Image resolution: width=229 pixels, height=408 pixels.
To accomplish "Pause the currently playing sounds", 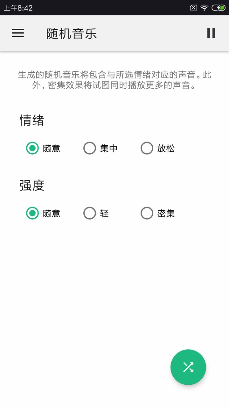I will tap(211, 33).
